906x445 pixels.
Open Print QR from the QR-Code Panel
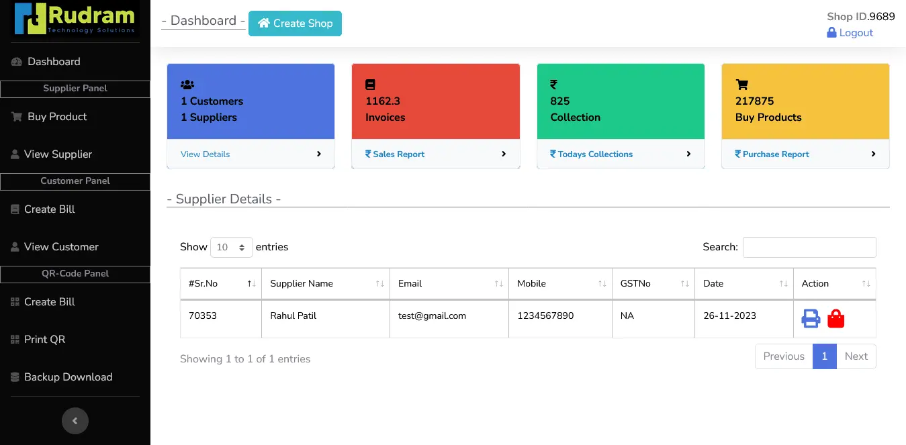44,339
